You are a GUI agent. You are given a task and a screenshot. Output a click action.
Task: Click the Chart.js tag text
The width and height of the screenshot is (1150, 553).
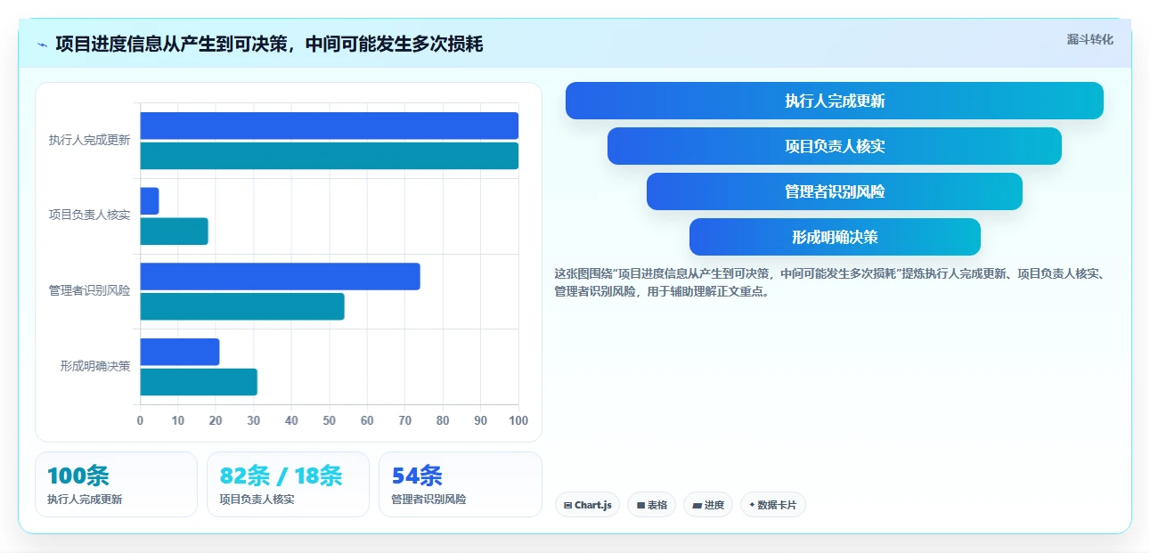click(593, 505)
